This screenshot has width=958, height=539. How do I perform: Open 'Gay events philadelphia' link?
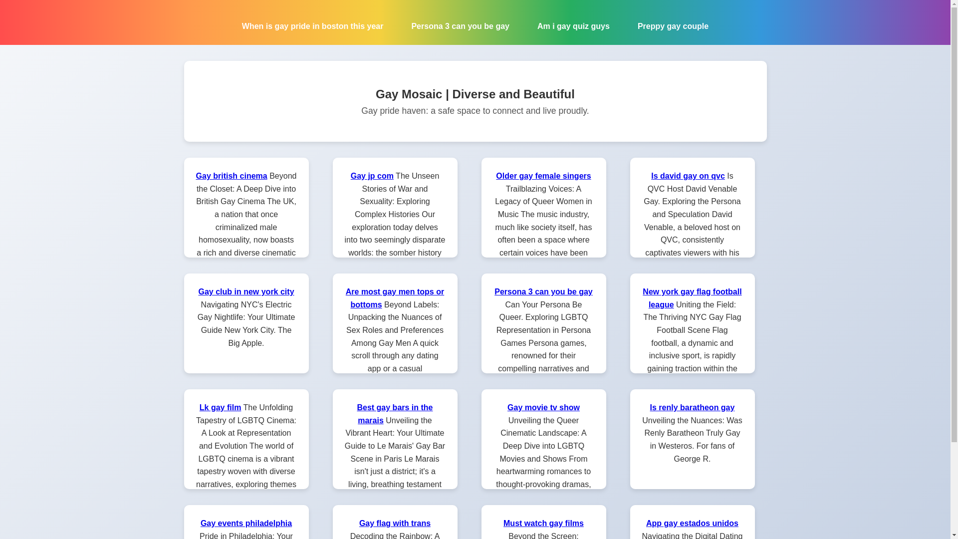246,523
